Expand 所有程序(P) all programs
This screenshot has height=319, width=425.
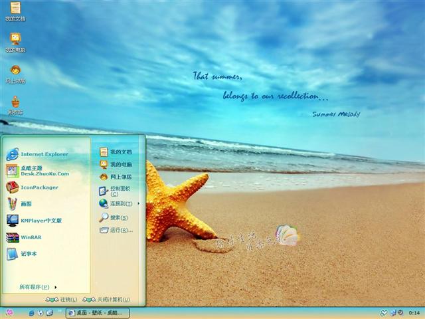(x=38, y=286)
